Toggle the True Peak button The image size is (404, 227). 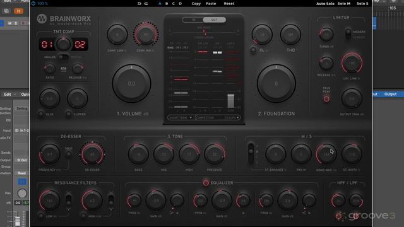(x=326, y=99)
